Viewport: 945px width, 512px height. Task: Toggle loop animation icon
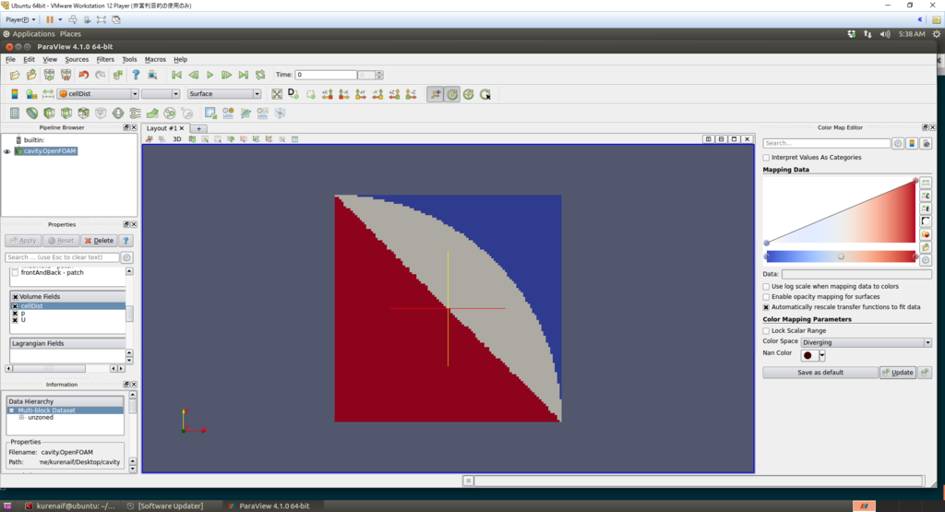pos(260,75)
